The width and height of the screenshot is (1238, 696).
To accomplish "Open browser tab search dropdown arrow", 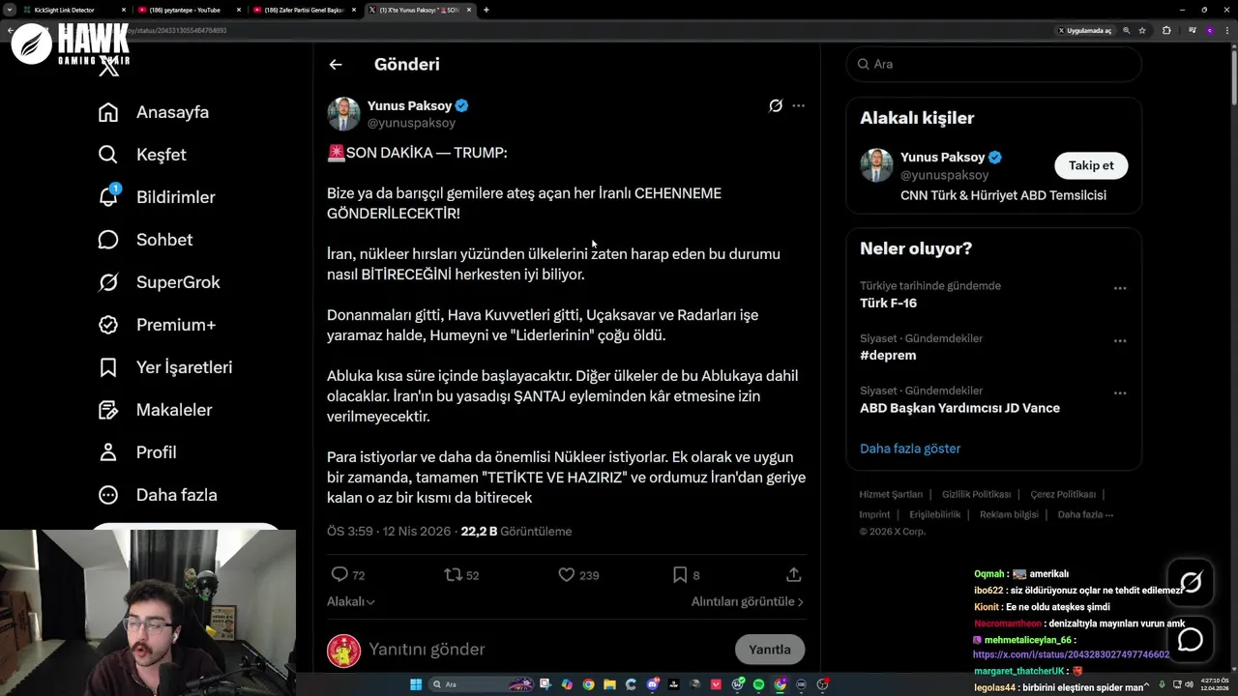I will tap(11, 10).
